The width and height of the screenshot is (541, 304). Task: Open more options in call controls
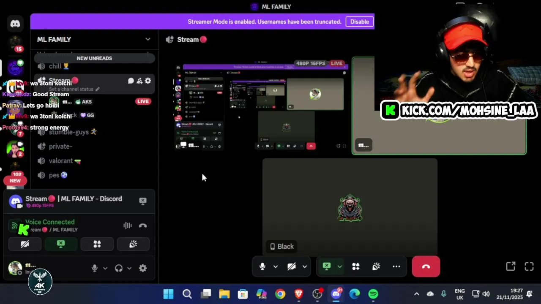point(396,266)
